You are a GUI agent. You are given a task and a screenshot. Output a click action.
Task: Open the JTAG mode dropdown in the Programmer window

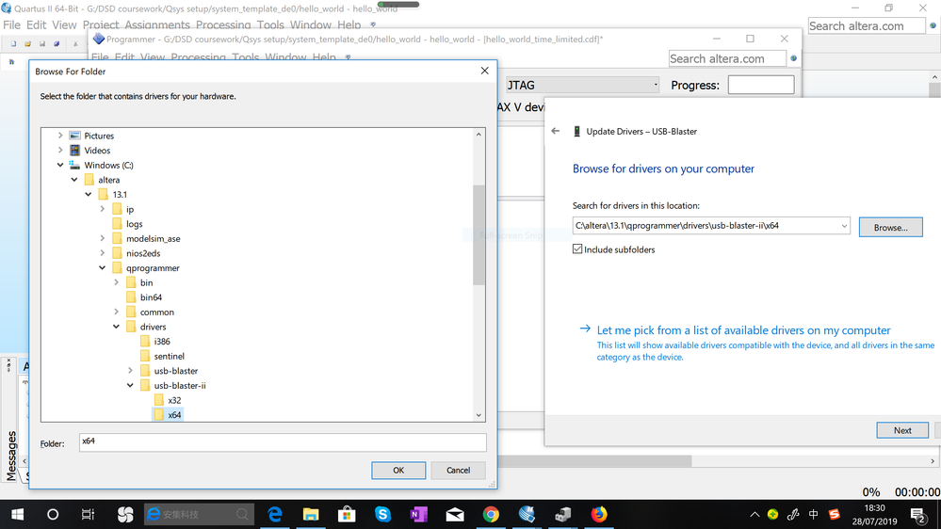tap(656, 85)
